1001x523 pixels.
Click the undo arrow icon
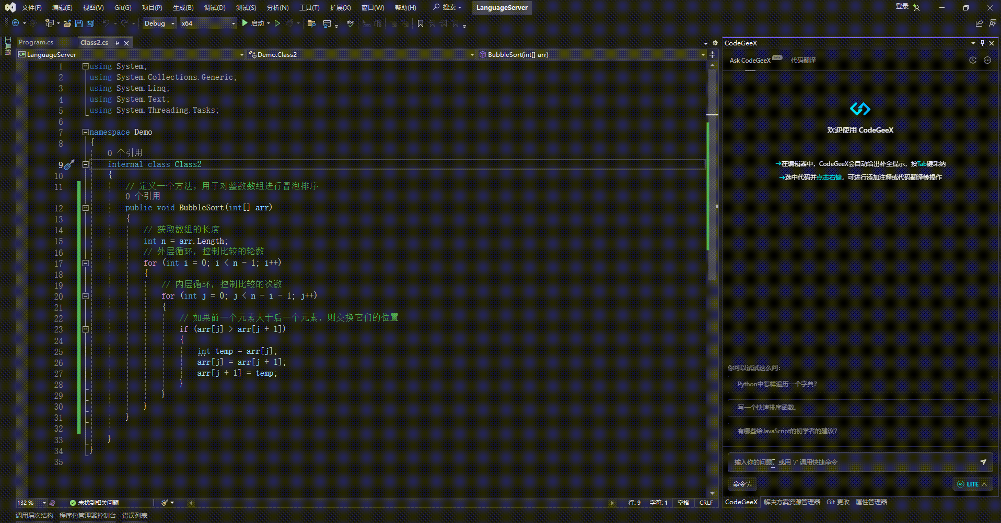click(106, 23)
